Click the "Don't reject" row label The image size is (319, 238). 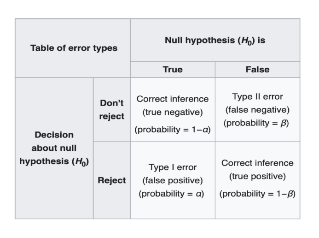point(111,110)
